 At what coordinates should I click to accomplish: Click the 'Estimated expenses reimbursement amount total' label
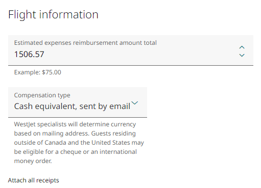click(x=85, y=43)
